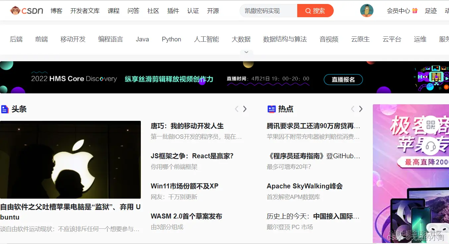This screenshot has width=449, height=244.
Task: Select the 云原生 category tab
Action: tap(360, 39)
